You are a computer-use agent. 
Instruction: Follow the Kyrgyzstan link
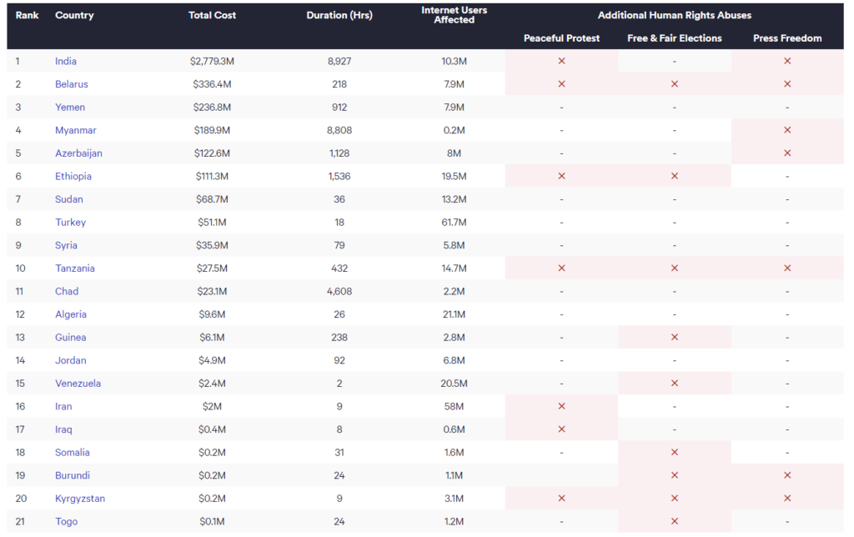(x=80, y=499)
